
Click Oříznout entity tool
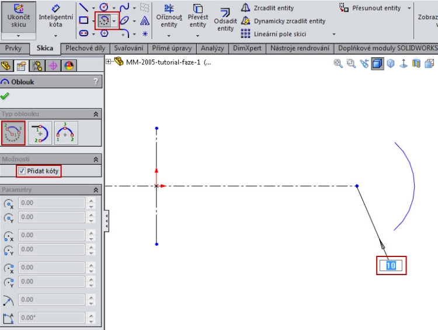click(169, 16)
